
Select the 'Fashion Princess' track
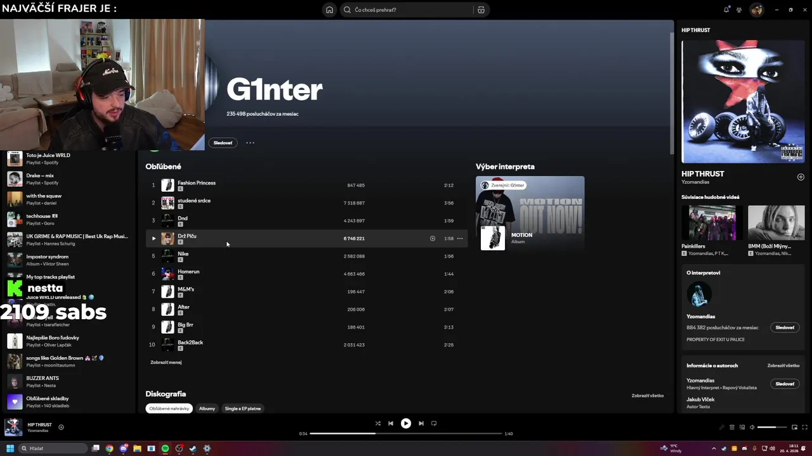[x=307, y=186]
